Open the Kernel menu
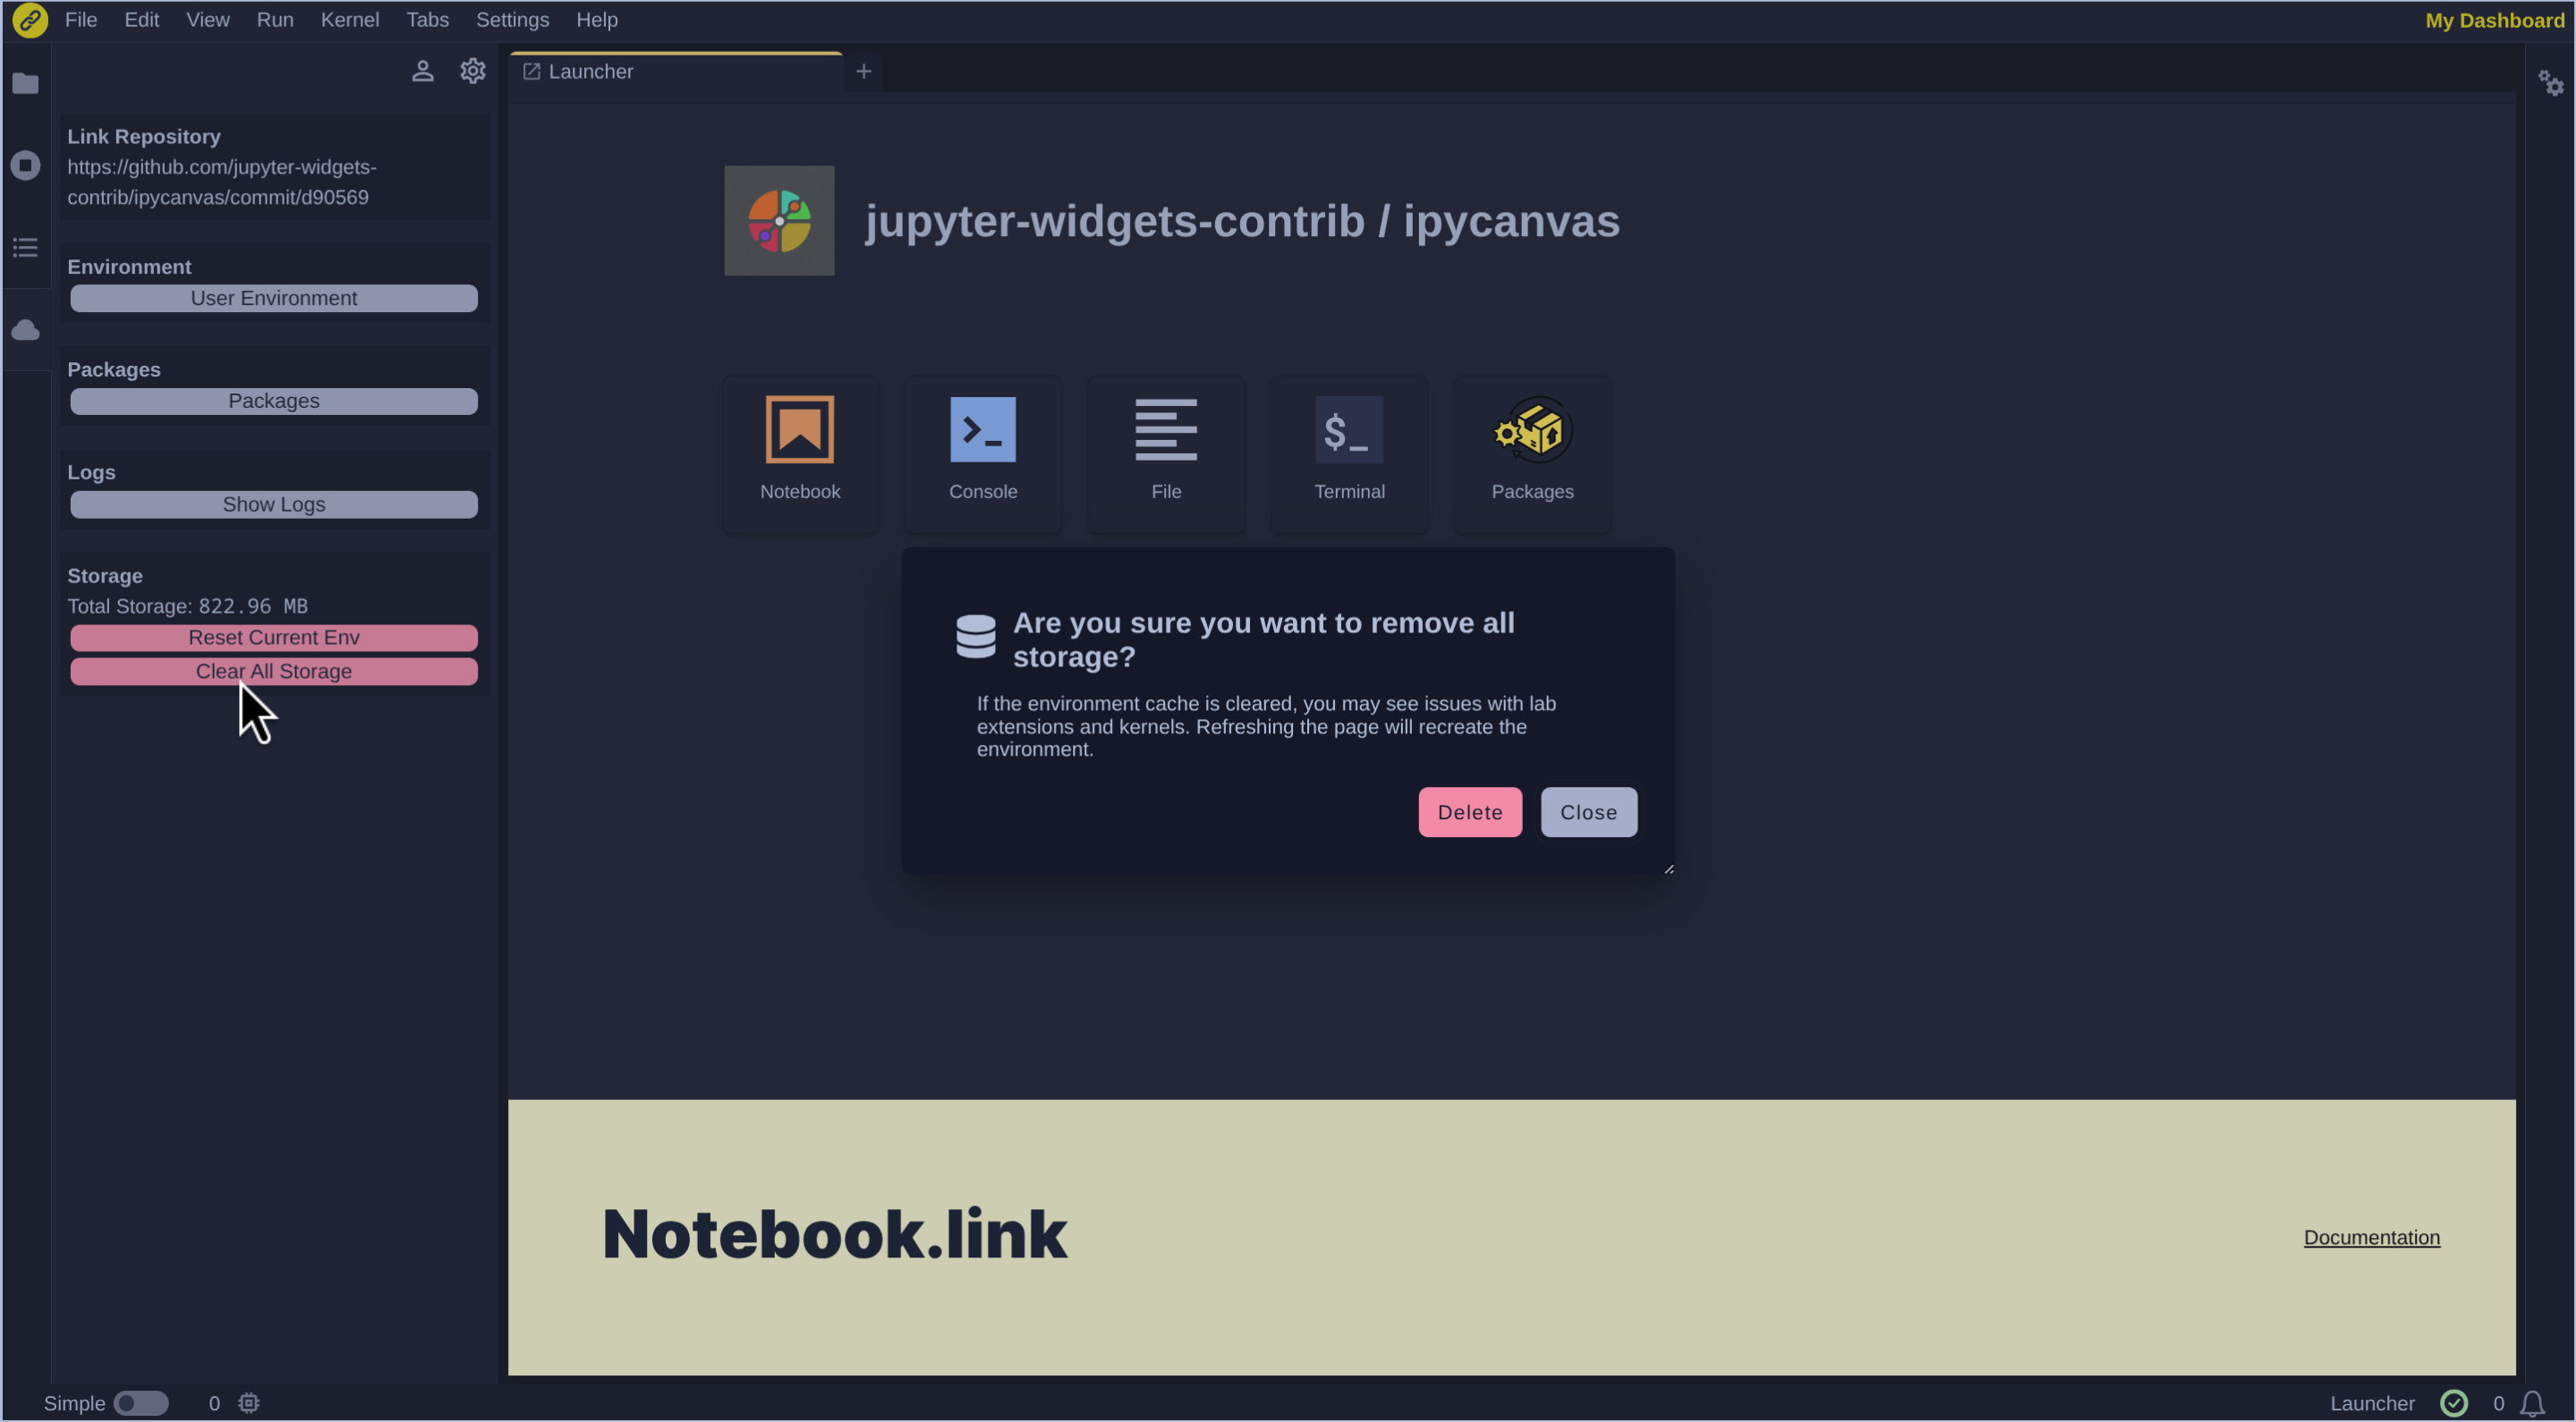The height and width of the screenshot is (1422, 2576). [349, 19]
